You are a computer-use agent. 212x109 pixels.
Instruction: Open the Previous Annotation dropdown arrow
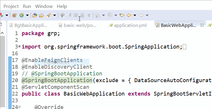tap(116, 15)
